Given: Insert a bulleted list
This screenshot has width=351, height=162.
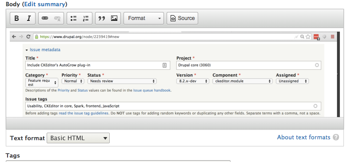Looking at the screenshot, I should click(73, 18).
